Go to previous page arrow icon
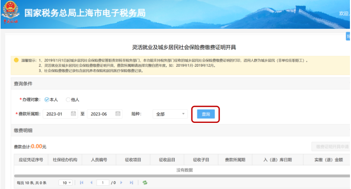The height and width of the screenshot is (189, 351). point(92,183)
